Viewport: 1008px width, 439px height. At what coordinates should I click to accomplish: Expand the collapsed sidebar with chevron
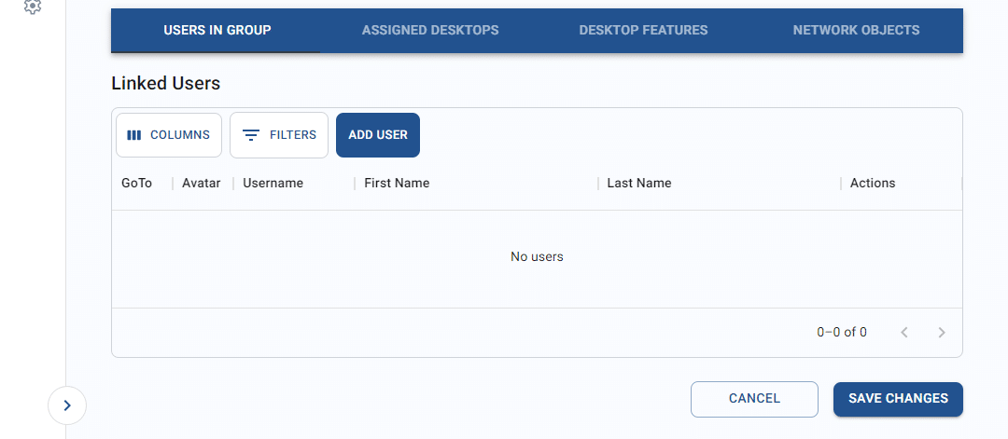point(67,405)
